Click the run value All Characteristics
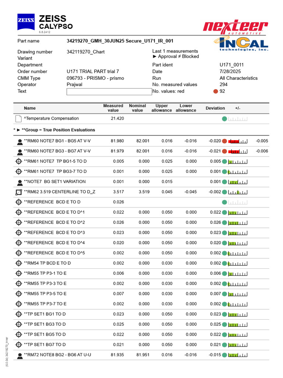 [239, 78]
